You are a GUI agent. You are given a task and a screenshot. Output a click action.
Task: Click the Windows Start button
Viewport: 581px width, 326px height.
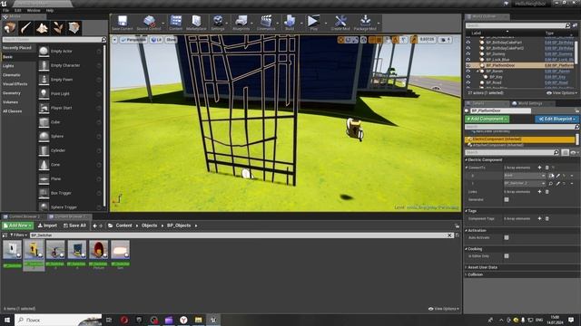pyautogui.click(x=7, y=320)
